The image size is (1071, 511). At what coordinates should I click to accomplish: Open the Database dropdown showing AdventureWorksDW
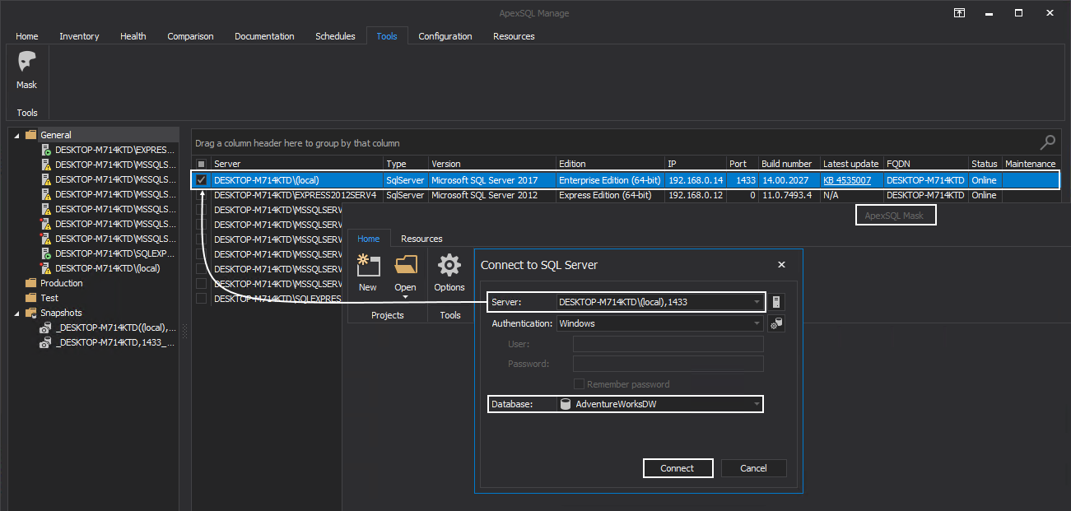click(757, 404)
